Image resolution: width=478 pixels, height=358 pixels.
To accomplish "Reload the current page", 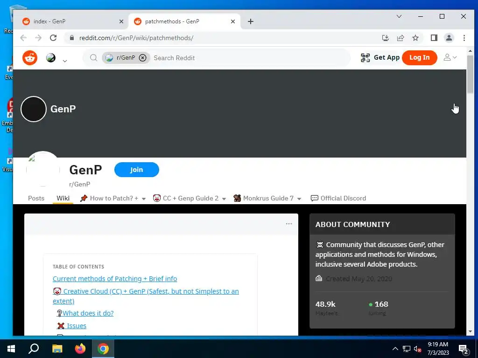I will click(53, 38).
